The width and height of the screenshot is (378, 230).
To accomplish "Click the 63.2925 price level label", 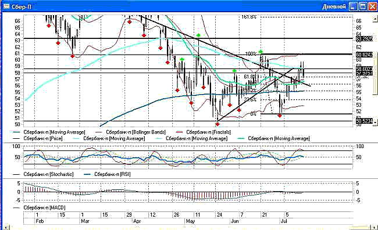I will pyautogui.click(x=364, y=39).
